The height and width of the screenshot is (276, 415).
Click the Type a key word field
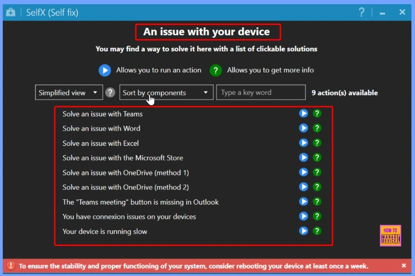tap(261, 92)
